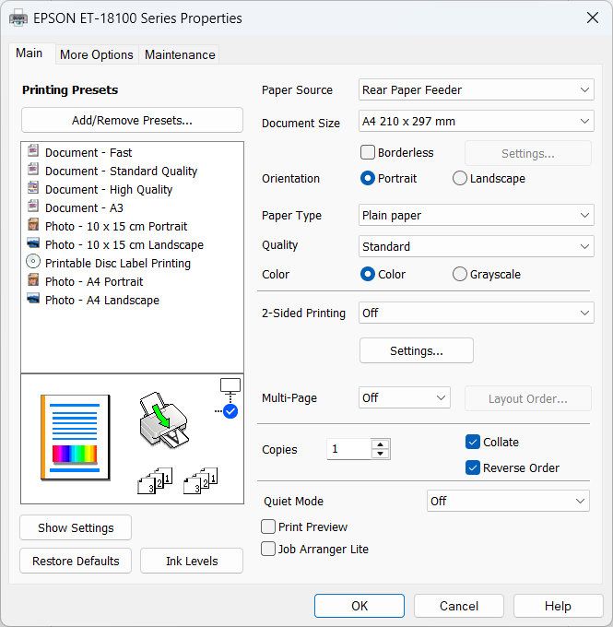Click the Document - Standard Quality preset icon
This screenshot has width=613, height=627.
[33, 169]
